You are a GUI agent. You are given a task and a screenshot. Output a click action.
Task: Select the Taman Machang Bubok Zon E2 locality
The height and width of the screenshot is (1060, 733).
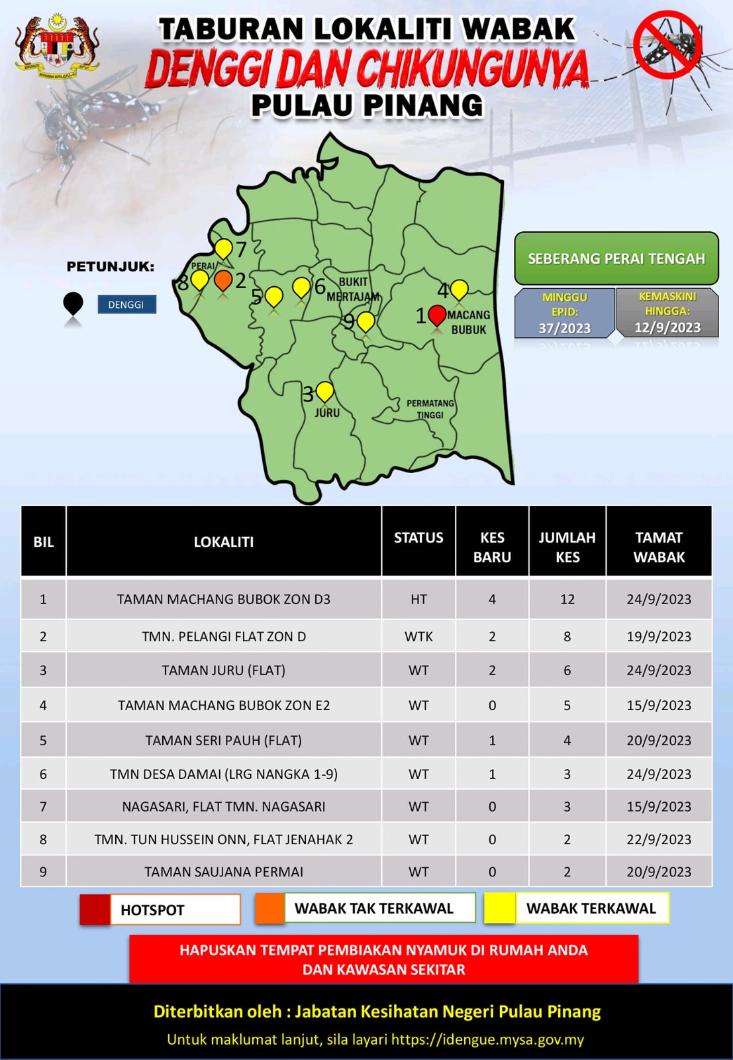tap(224, 706)
